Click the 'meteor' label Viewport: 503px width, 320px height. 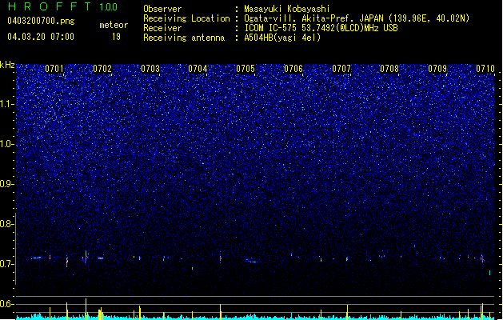(114, 25)
